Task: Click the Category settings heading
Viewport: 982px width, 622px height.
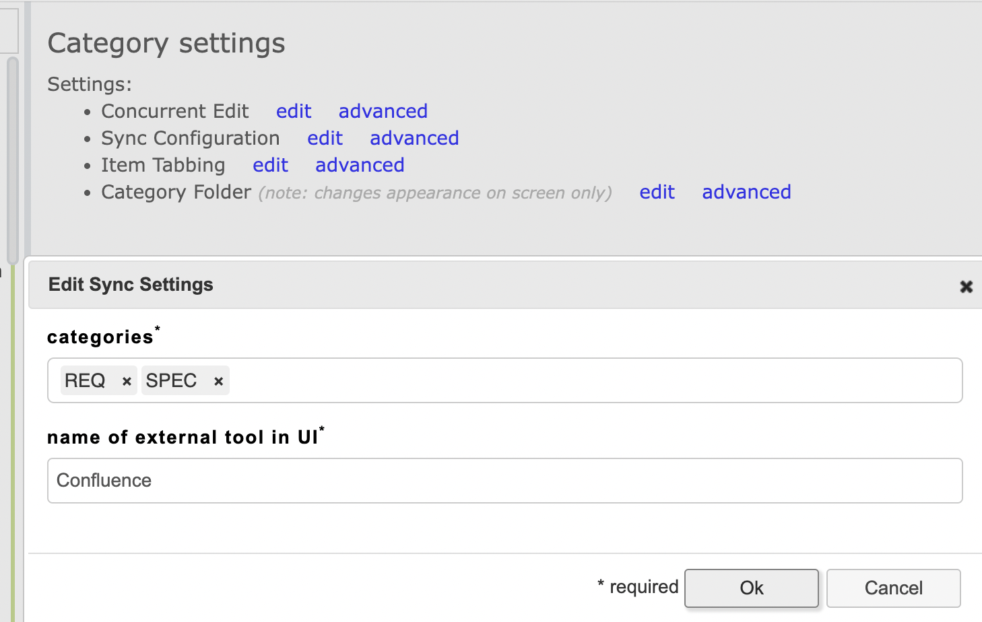Action: point(166,43)
